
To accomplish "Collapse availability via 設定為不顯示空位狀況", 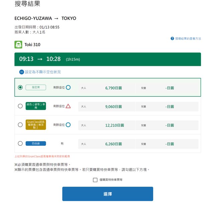I will [x=43, y=72].
